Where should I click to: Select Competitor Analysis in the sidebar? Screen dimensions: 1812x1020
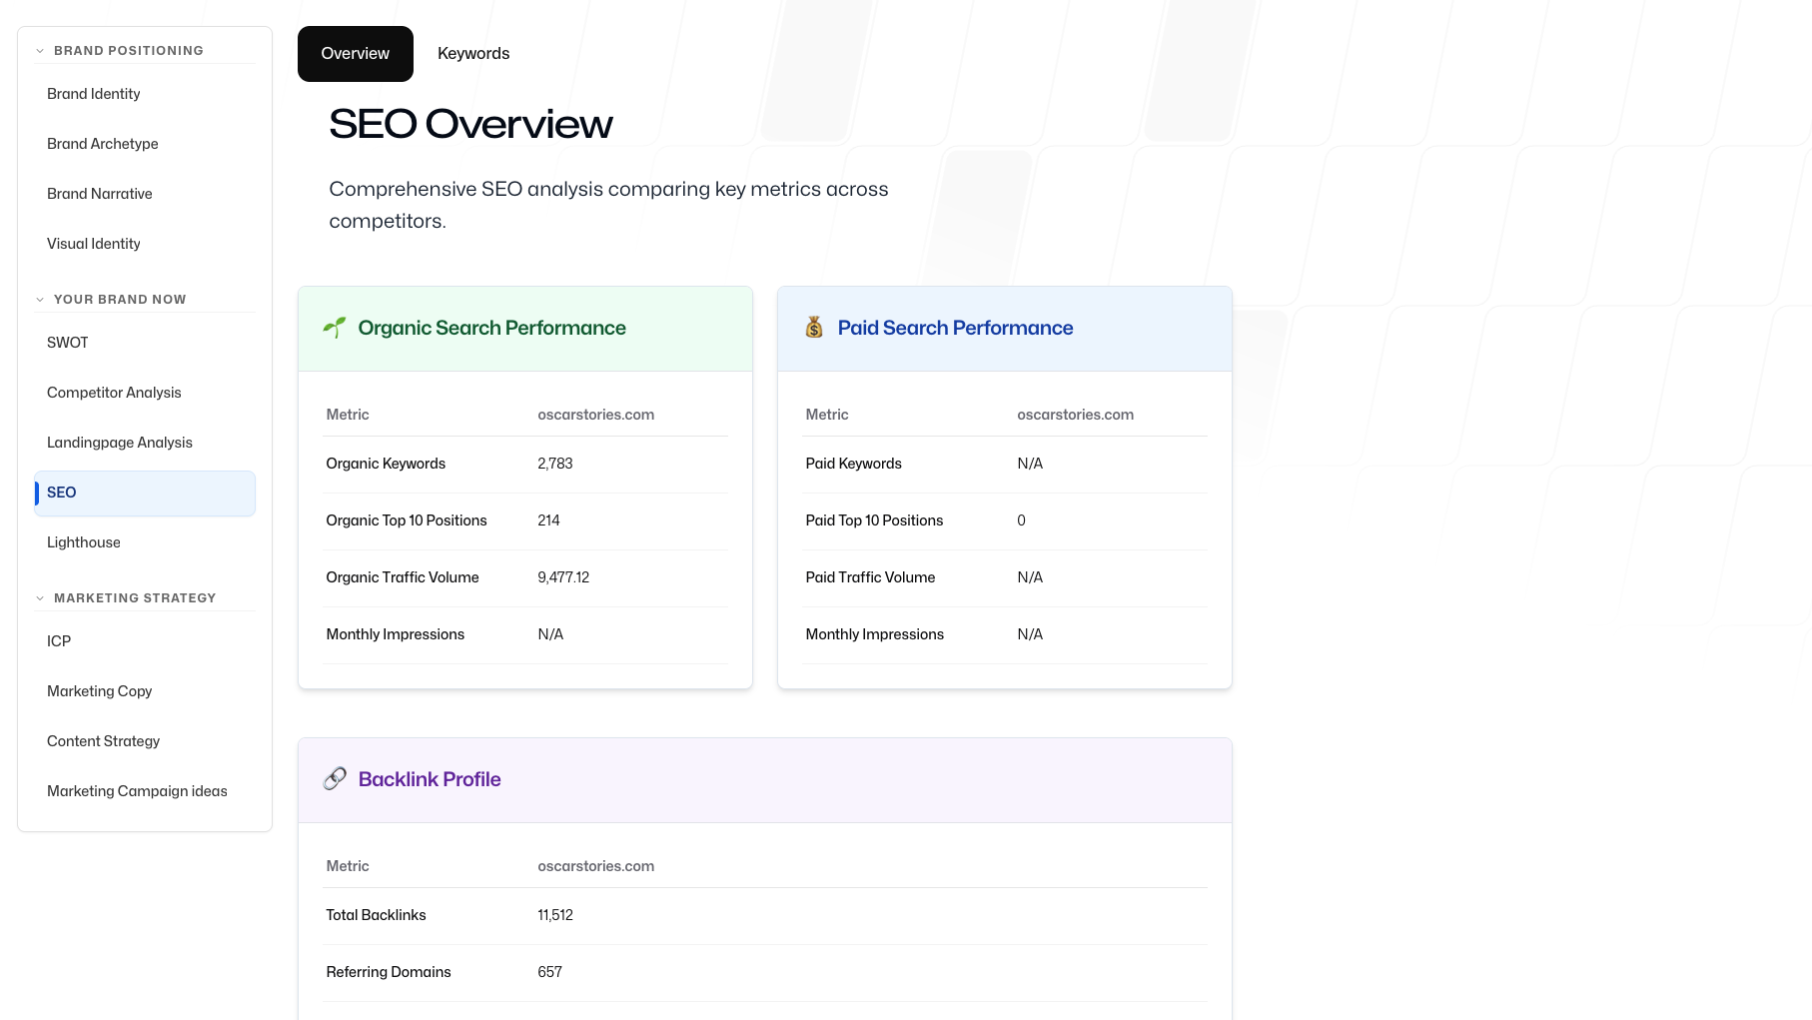tap(114, 393)
